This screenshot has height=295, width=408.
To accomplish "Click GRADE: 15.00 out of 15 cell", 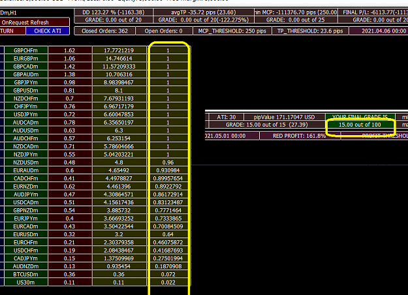I will click(x=267, y=125).
